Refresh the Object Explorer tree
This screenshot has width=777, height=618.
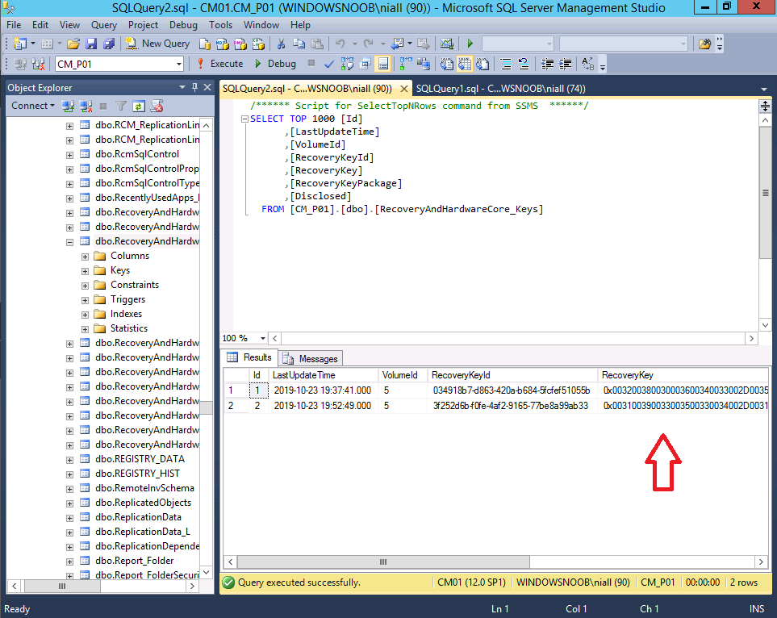(139, 106)
